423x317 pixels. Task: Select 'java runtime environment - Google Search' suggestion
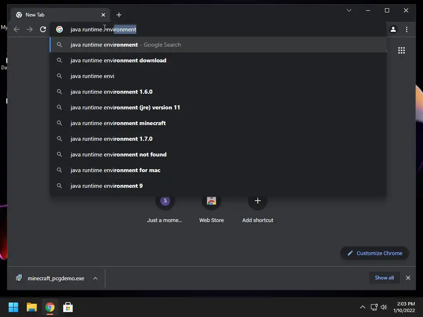[218, 45]
